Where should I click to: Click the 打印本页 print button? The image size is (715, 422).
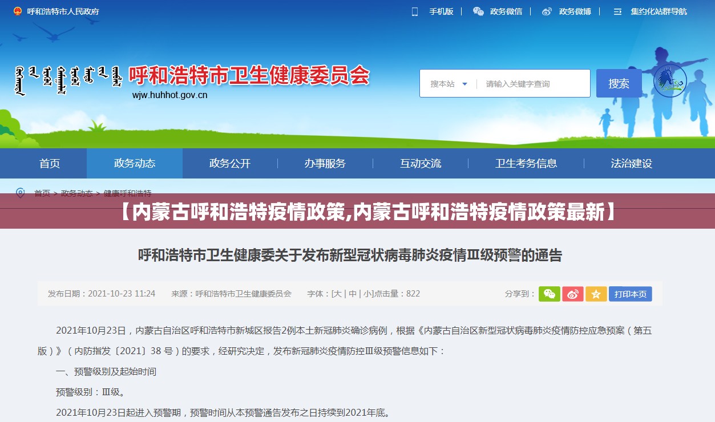pos(630,294)
